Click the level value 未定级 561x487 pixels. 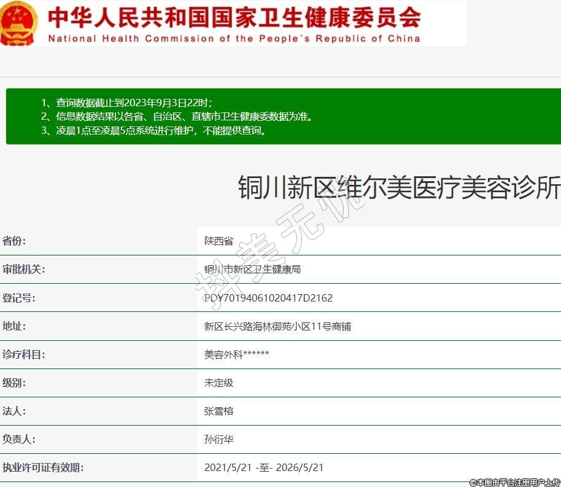click(219, 383)
